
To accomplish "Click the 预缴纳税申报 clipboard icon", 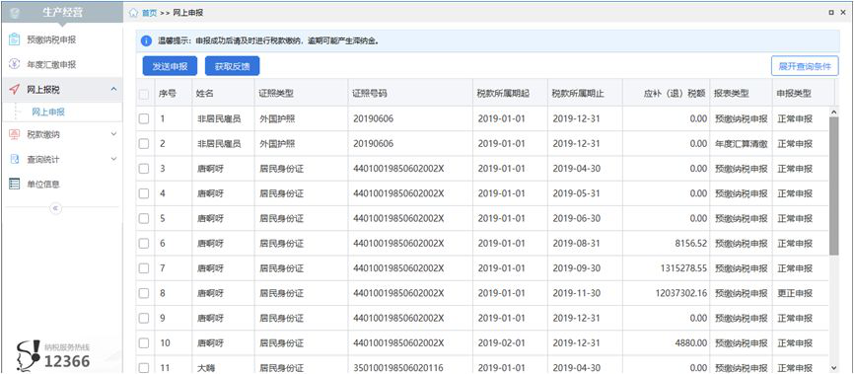I will point(15,39).
